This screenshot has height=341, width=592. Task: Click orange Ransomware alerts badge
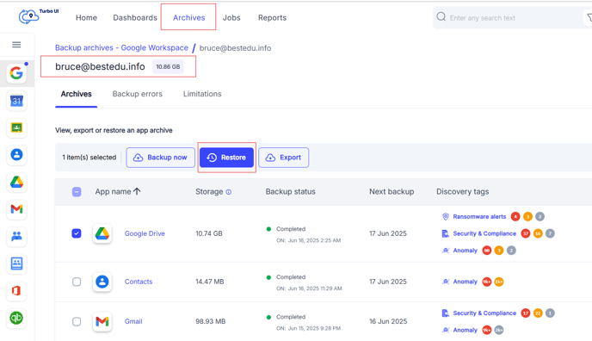pyautogui.click(x=527, y=216)
